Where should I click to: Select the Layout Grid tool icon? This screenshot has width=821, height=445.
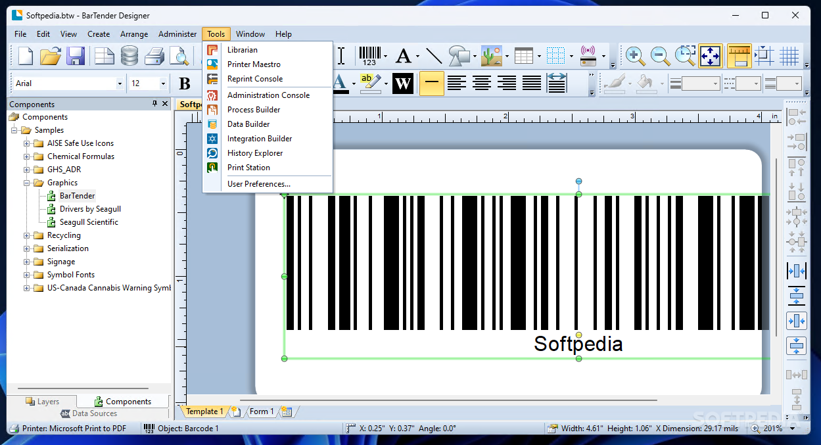(x=556, y=56)
